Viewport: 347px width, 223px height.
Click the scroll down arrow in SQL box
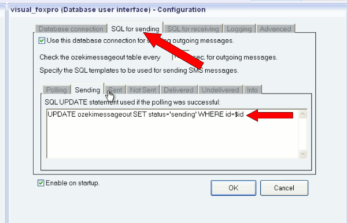click(x=302, y=153)
